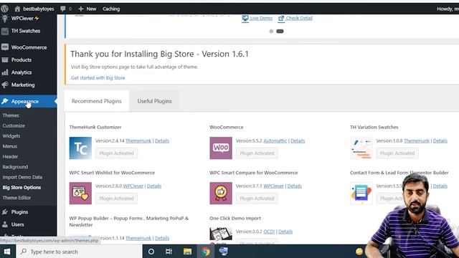Switch to Recommend Plugins tab
459x258 pixels.
[97, 101]
